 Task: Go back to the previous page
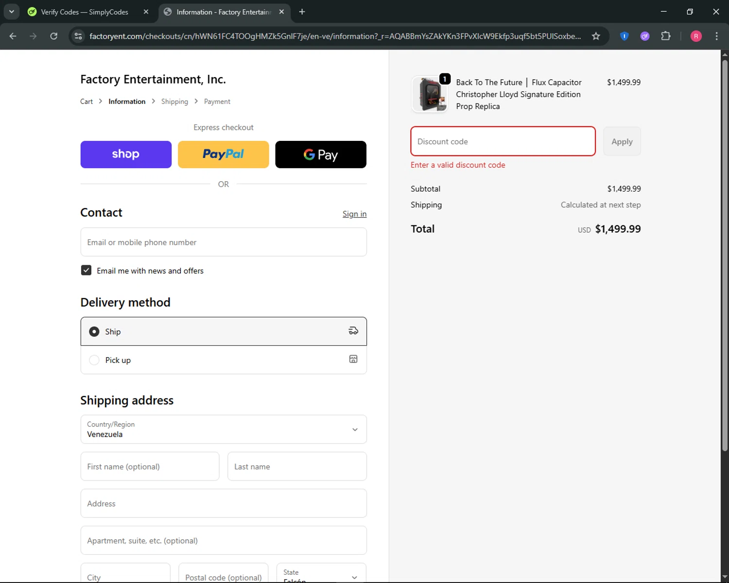(x=13, y=36)
